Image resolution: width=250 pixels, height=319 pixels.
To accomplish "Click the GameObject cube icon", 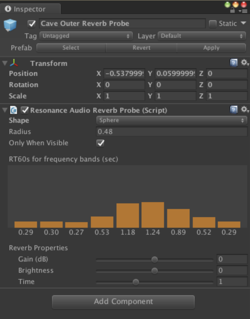I will (x=10, y=25).
